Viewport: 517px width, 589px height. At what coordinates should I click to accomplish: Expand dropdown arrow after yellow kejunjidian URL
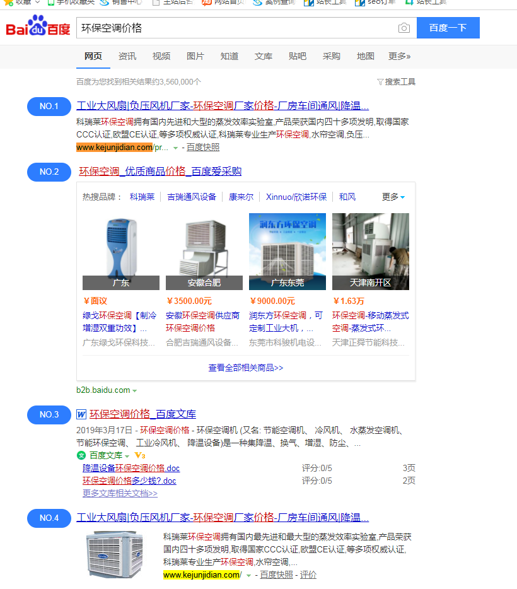point(248,576)
